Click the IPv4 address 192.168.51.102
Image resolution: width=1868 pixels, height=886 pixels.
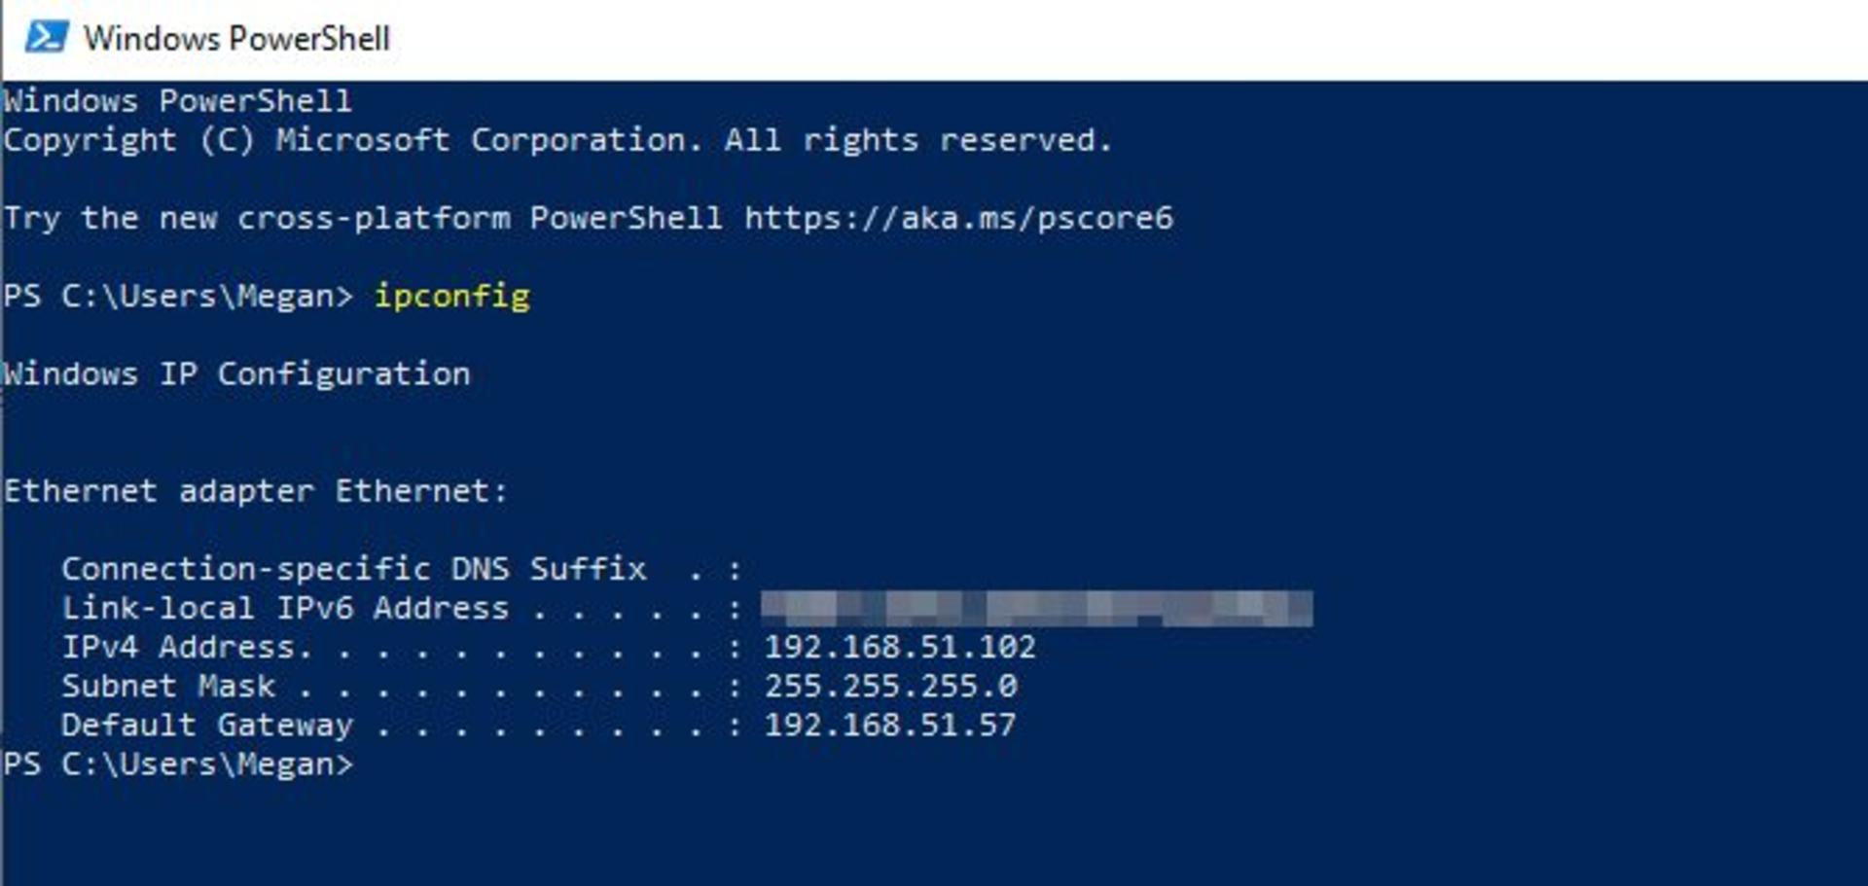[x=900, y=647]
